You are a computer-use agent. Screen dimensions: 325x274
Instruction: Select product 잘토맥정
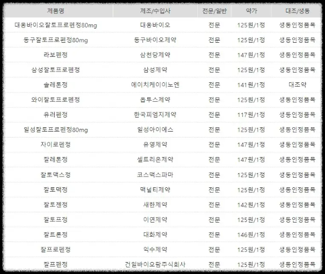pyautogui.click(x=56, y=190)
